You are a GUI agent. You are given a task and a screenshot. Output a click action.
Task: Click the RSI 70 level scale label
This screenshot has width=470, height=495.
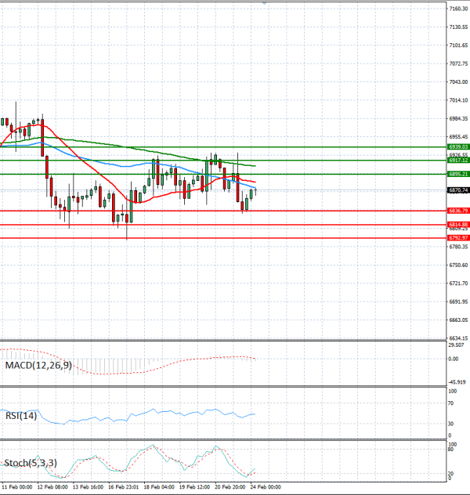point(452,403)
